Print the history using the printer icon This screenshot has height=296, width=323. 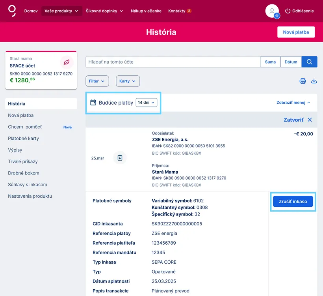(x=302, y=81)
